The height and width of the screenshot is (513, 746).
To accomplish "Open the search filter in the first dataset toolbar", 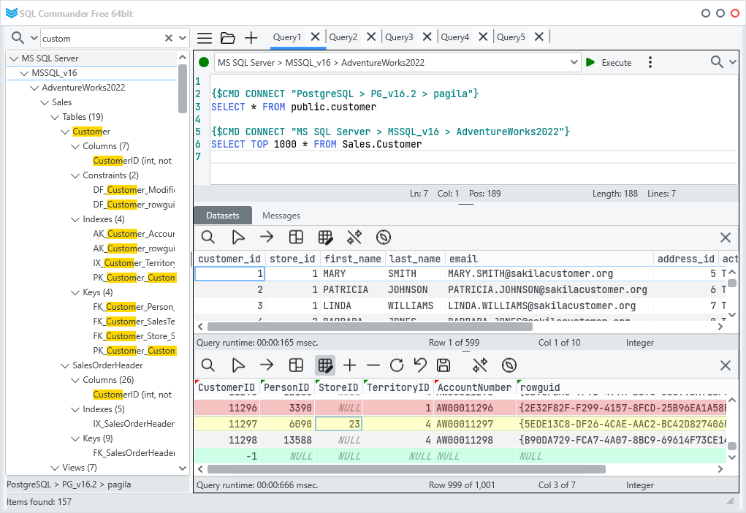I will click(208, 237).
